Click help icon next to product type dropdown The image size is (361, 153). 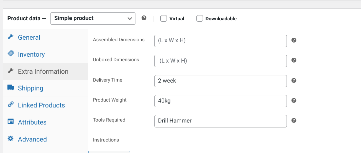pos(144,18)
